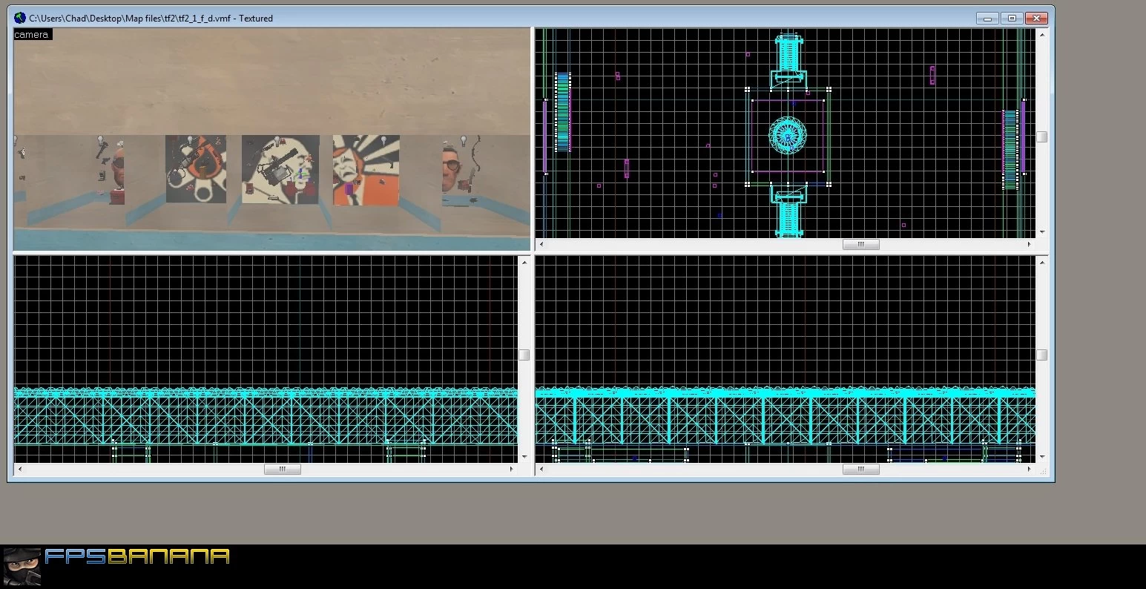Click the lower-left viewport's vertical scrollbar thumb
1146x589 pixels.
click(x=524, y=355)
